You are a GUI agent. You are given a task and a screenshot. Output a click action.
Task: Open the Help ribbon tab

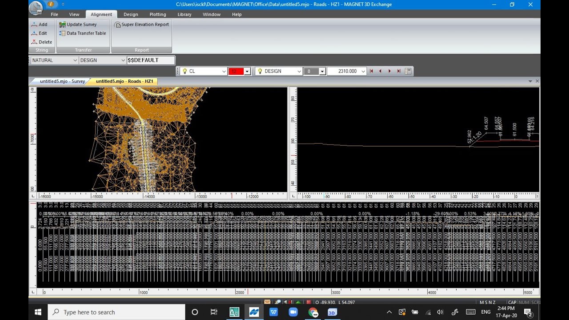click(x=237, y=14)
